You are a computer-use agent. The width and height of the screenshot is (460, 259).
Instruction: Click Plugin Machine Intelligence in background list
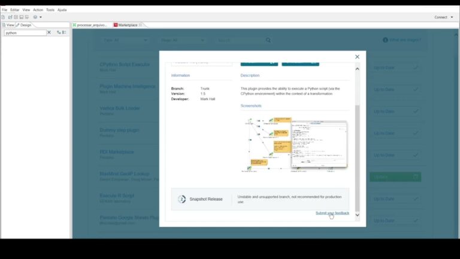point(128,86)
